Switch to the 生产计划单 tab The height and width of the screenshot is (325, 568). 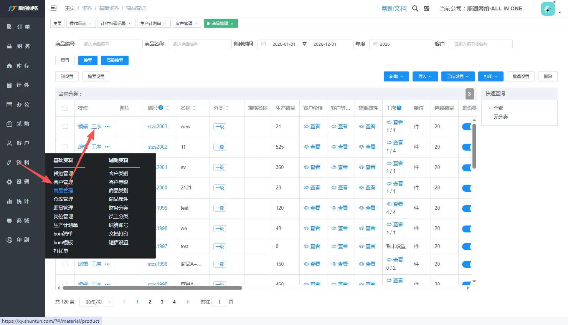pos(150,23)
